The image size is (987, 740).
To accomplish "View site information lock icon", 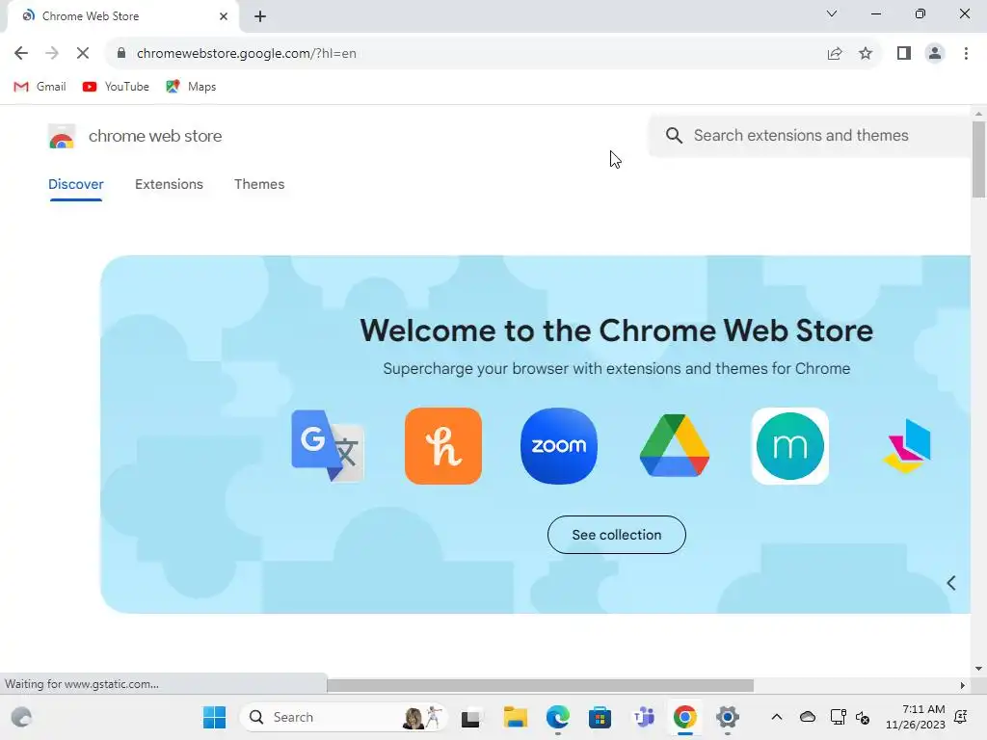I will coord(120,54).
